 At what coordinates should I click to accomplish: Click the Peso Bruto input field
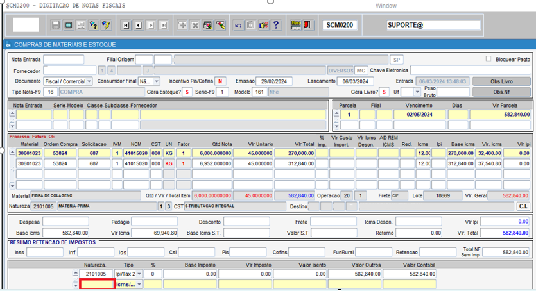pyautogui.click(x=453, y=92)
